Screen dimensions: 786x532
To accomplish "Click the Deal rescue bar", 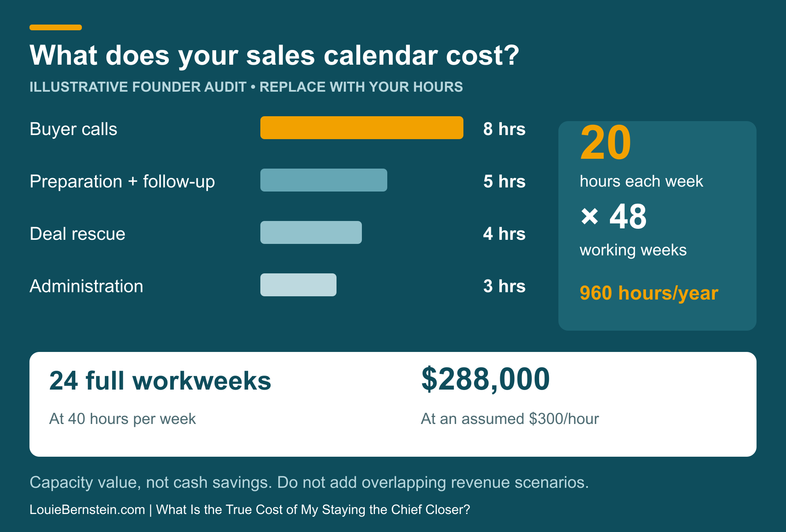I will 311,232.
